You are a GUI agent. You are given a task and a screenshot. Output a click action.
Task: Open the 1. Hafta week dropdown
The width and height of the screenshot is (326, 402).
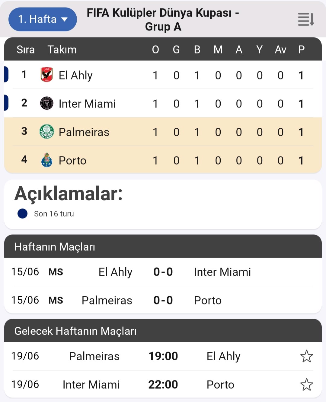[43, 19]
